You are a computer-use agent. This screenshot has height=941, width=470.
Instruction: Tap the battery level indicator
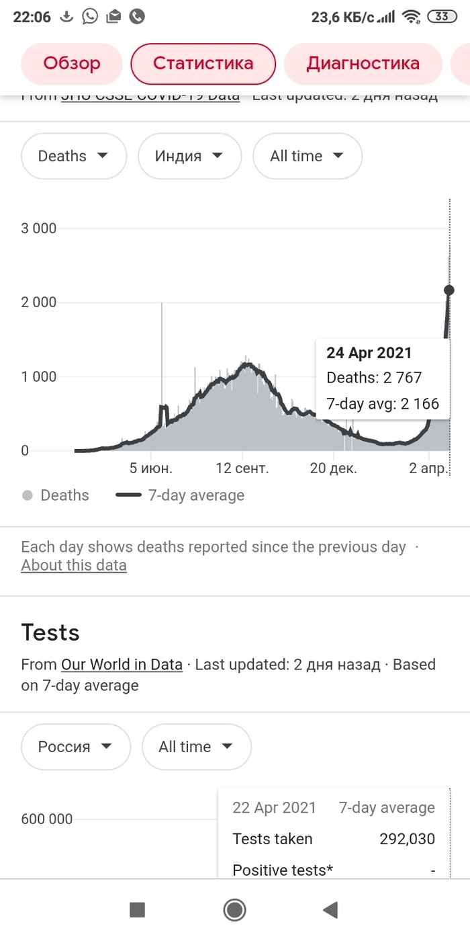pos(442,17)
